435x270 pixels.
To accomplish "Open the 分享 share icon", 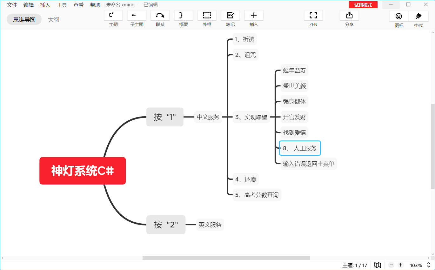I will click(349, 15).
